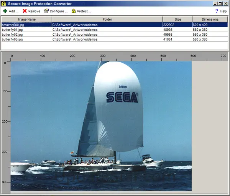This screenshot has height=196, width=230.
Task: Select the Protect... label in toolbar
Action: point(84,11)
